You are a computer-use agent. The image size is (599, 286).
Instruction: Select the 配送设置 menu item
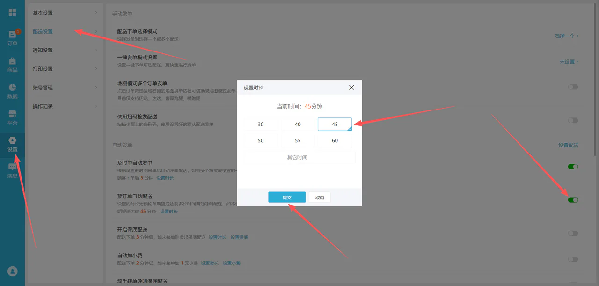point(66,31)
